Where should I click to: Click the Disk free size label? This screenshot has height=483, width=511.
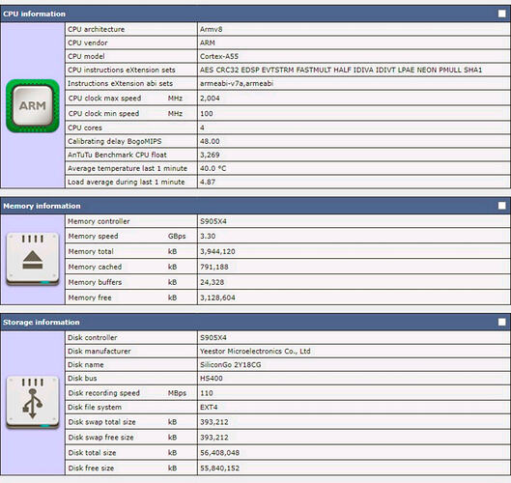tap(91, 468)
